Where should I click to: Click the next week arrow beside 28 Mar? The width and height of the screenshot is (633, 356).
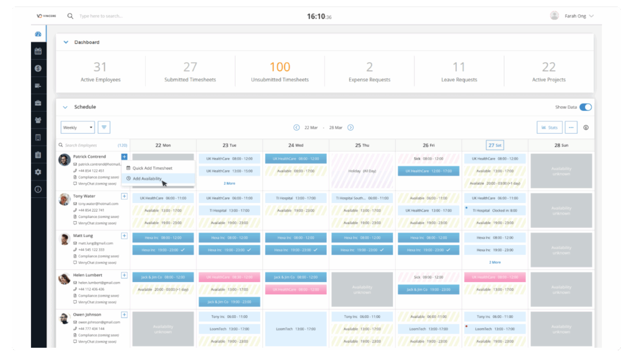[350, 127]
